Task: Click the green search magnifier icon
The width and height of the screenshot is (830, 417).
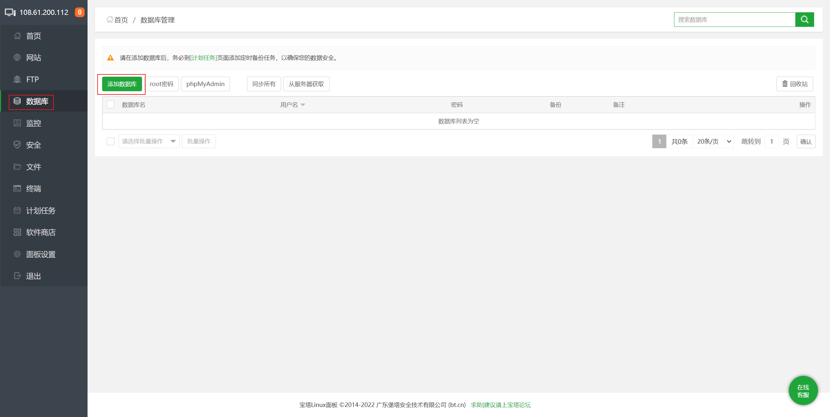Action: pyautogui.click(x=804, y=19)
